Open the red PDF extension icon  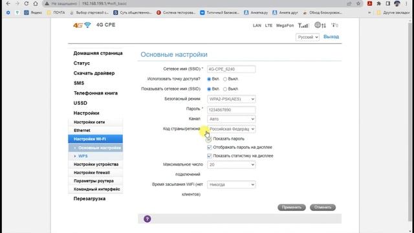coord(369,3)
